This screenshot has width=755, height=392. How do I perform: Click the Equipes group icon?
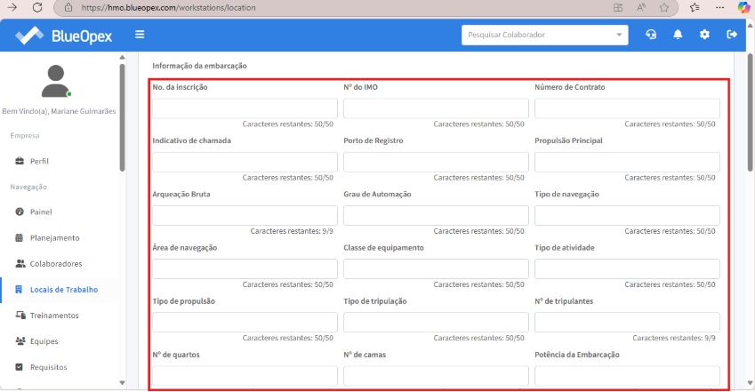coord(20,341)
